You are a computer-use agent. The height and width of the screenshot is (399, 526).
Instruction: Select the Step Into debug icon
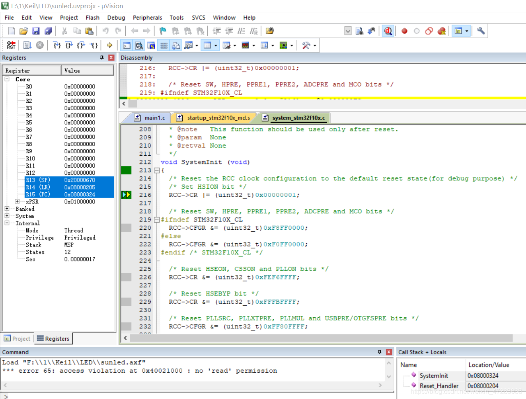coord(57,45)
